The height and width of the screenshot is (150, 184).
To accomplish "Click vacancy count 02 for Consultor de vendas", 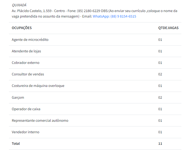I will [x=160, y=74].
